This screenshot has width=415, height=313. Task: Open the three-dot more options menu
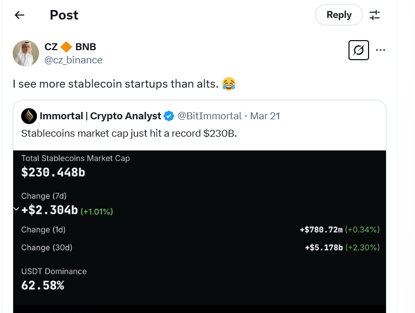pyautogui.click(x=381, y=50)
